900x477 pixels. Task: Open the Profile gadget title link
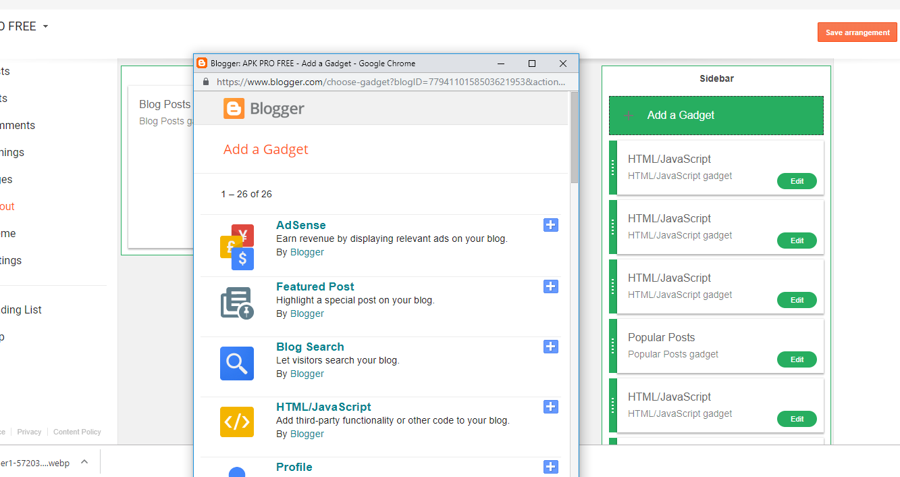(294, 467)
